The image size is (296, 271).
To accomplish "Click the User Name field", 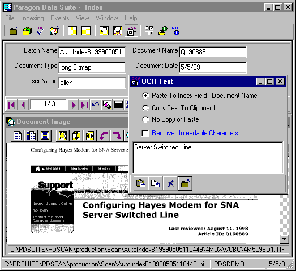I will (x=92, y=83).
